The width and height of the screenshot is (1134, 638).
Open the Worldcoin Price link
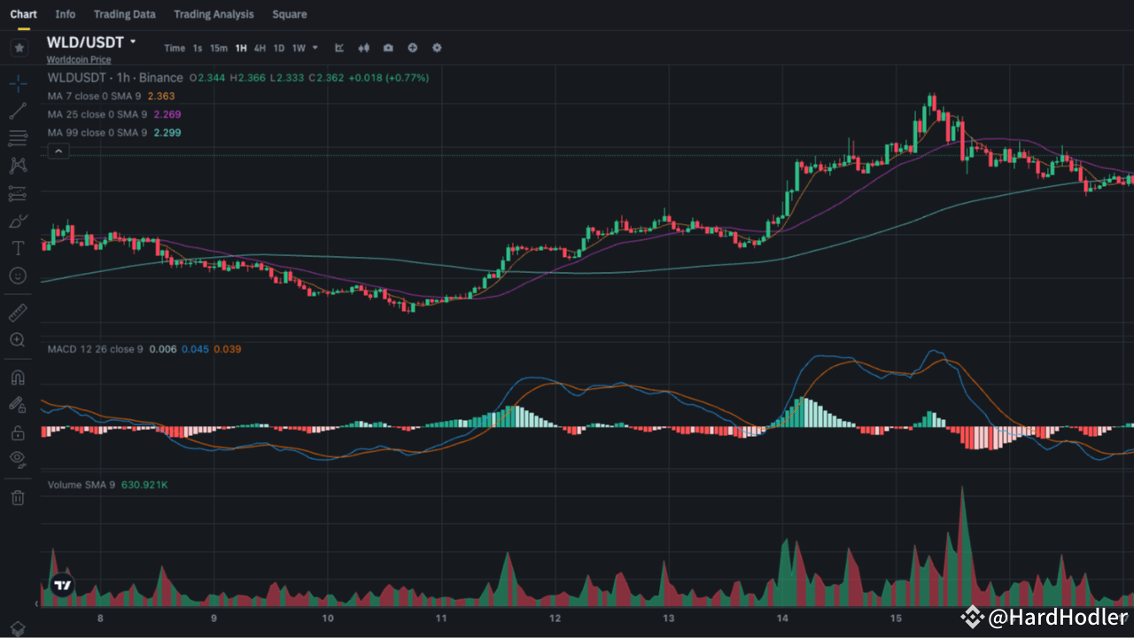79,59
